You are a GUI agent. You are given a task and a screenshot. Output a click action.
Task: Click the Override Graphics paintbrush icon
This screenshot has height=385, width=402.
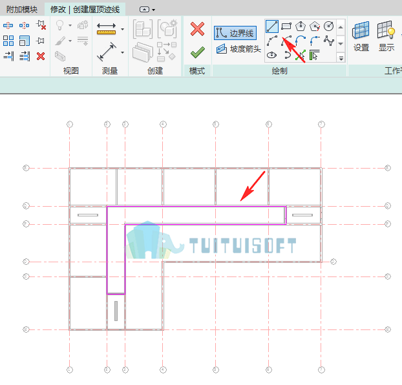(60, 41)
